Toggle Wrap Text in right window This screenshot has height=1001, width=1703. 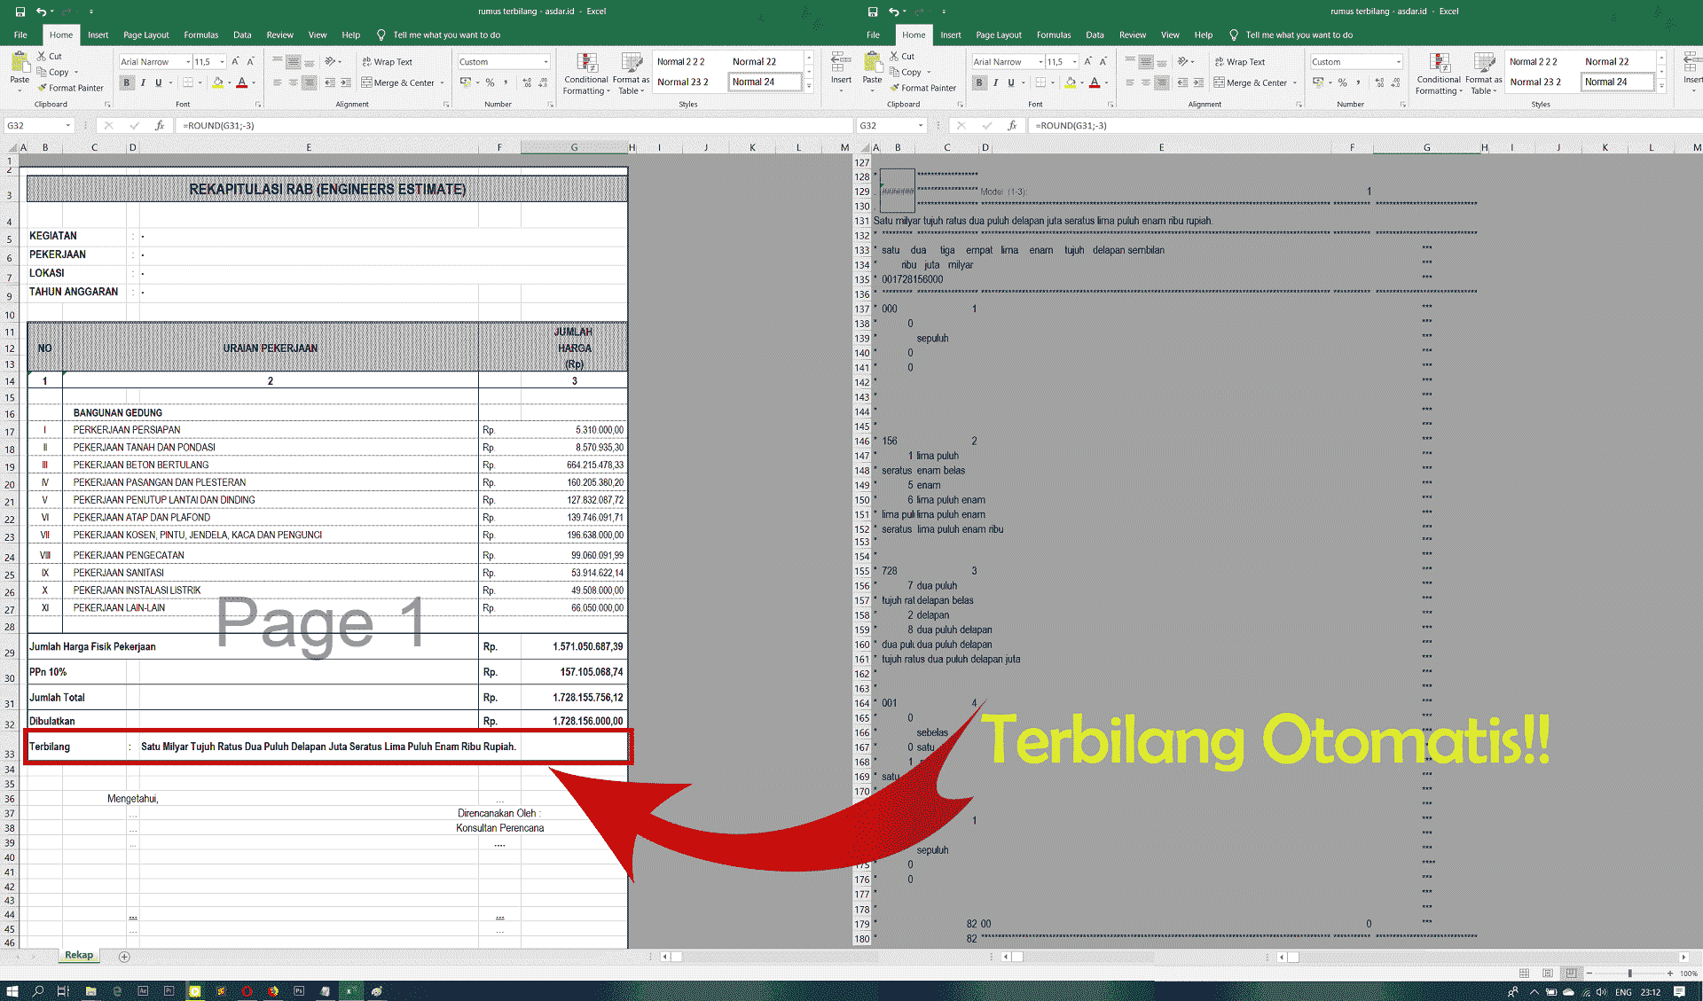tap(1240, 61)
